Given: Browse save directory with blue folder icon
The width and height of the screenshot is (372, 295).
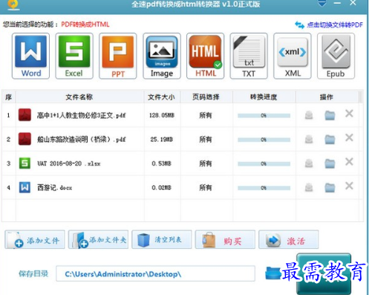Looking at the screenshot, I should (x=273, y=273).
